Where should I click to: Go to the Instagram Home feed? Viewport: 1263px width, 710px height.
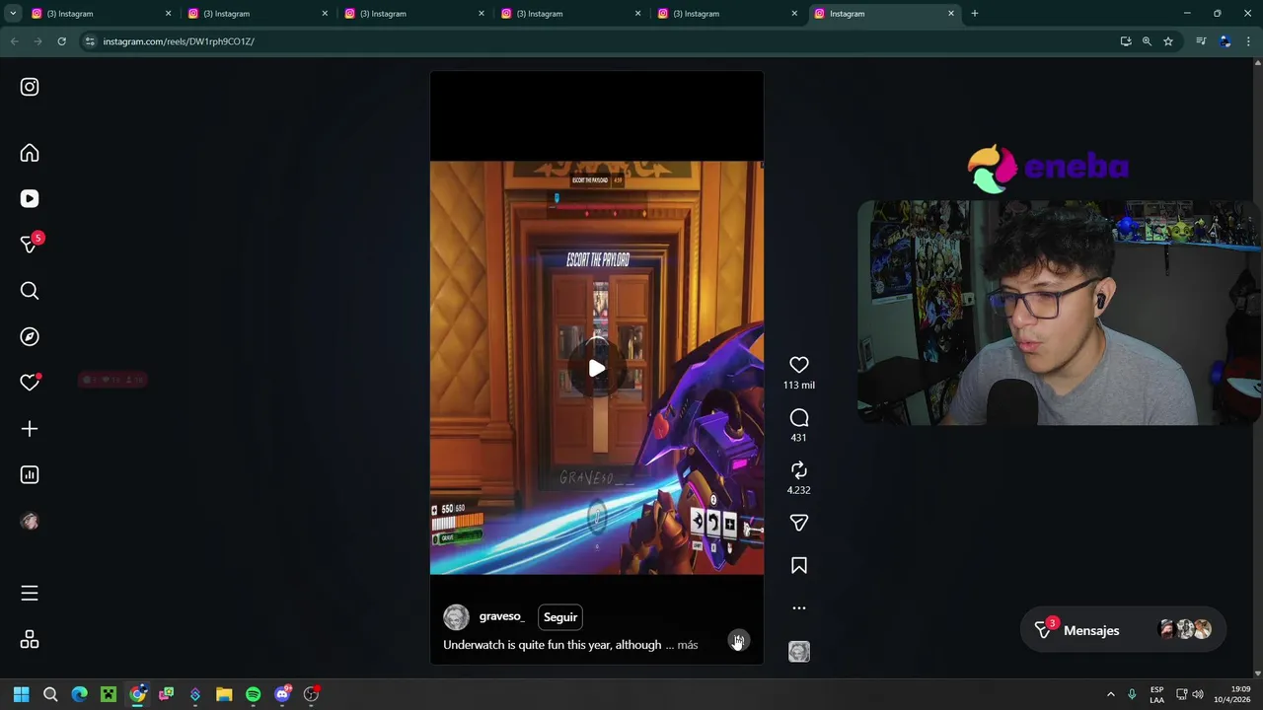click(x=30, y=153)
